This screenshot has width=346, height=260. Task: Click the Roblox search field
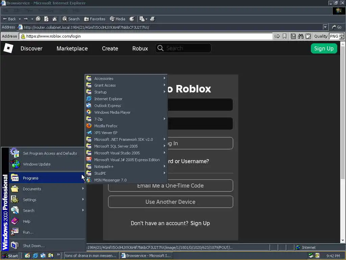[183, 48]
